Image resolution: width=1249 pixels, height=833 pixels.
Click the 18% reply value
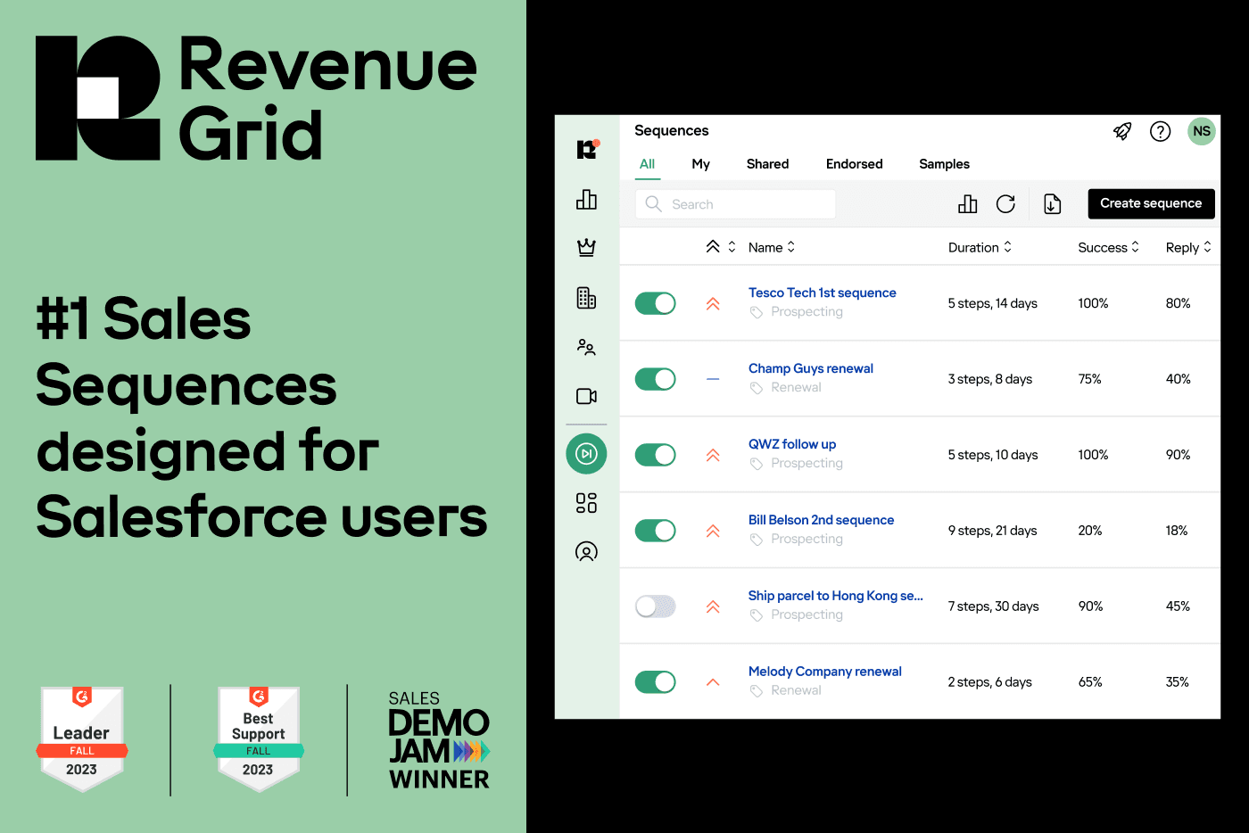(1177, 531)
